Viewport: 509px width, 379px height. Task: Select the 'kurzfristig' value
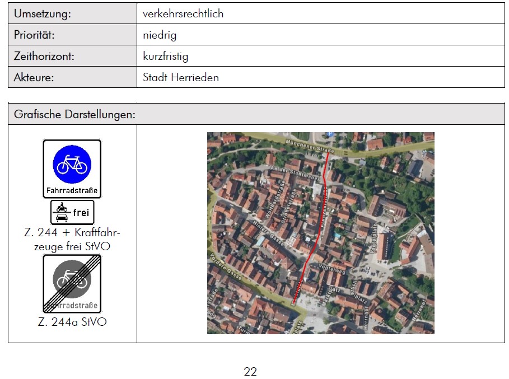tap(166, 57)
